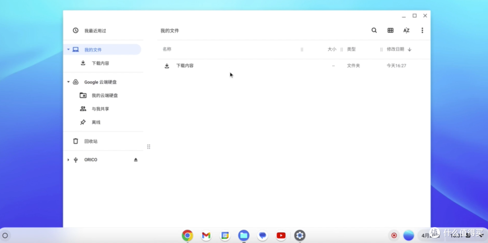Image resolution: width=488 pixels, height=243 pixels.
Task: Click the Files app shelf icon
Action: point(244,235)
